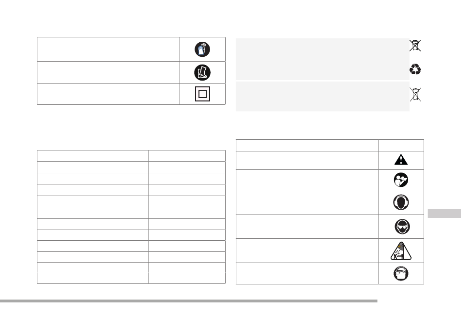Image resolution: width=461 pixels, height=331 pixels.
Task: Click the ear protection headphones icon
Action: pos(401,202)
